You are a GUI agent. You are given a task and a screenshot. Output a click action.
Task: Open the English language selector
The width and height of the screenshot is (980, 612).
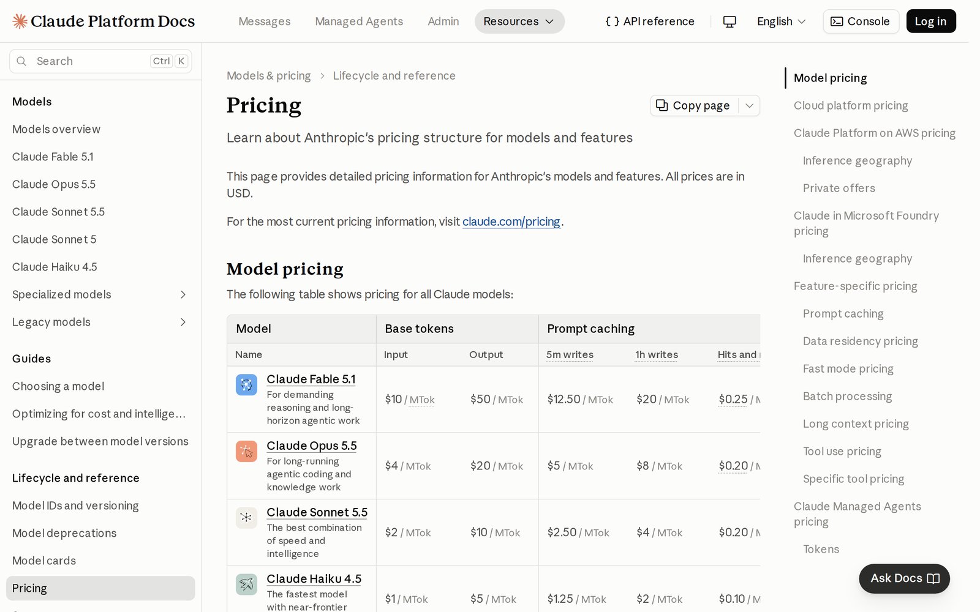click(781, 21)
